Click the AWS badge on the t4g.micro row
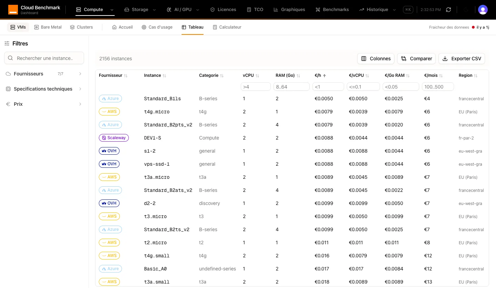 click(109, 112)
